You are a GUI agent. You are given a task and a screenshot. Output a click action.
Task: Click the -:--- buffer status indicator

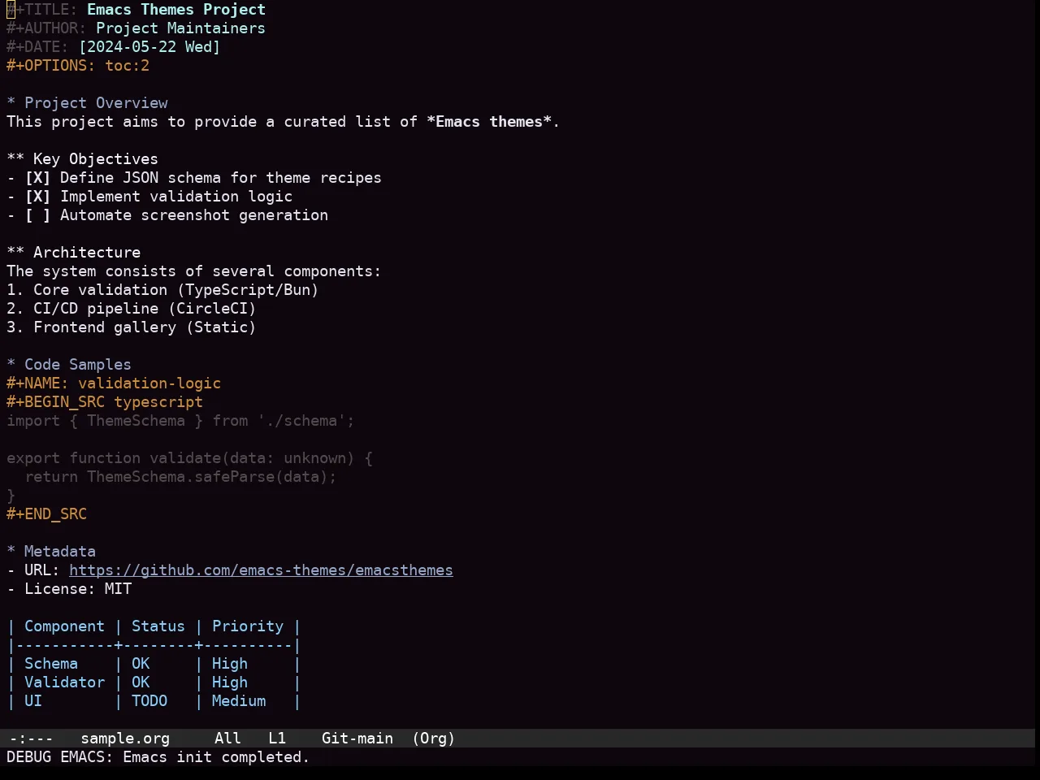pos(31,739)
